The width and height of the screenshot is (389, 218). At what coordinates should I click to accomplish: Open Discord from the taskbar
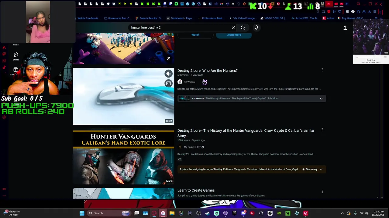click(243, 213)
